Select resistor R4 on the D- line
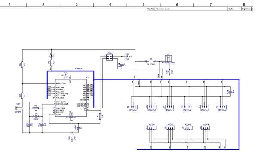The image size is (258, 162). coord(100,117)
